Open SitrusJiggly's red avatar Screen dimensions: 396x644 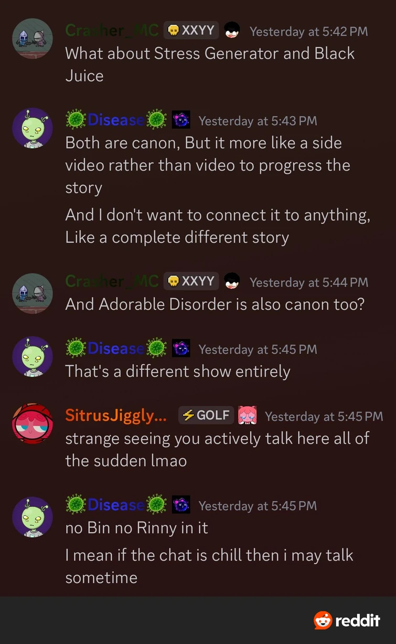point(33,424)
